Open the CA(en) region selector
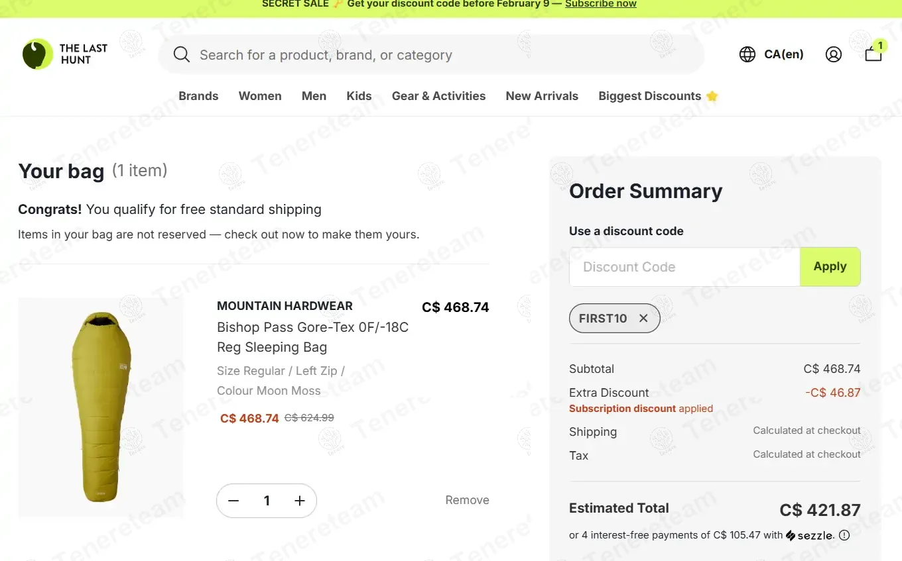The width and height of the screenshot is (902, 561). click(x=783, y=54)
